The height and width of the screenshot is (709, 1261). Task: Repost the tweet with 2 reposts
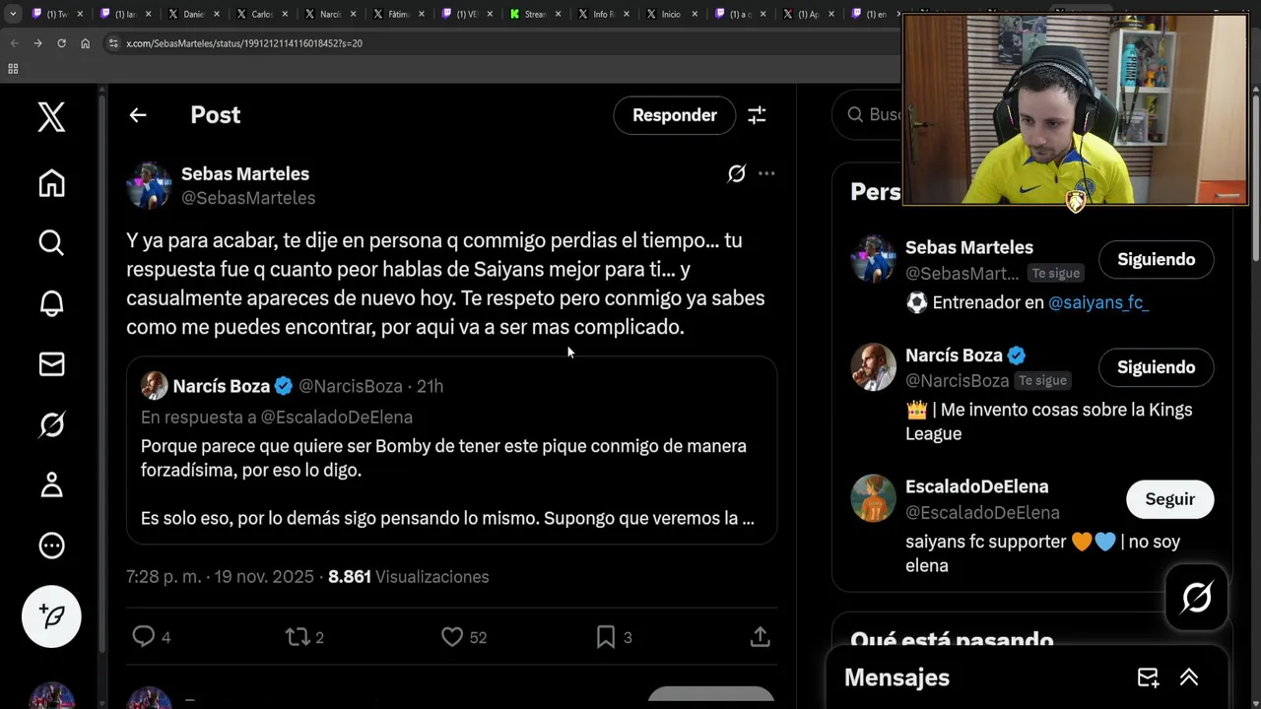click(x=304, y=637)
